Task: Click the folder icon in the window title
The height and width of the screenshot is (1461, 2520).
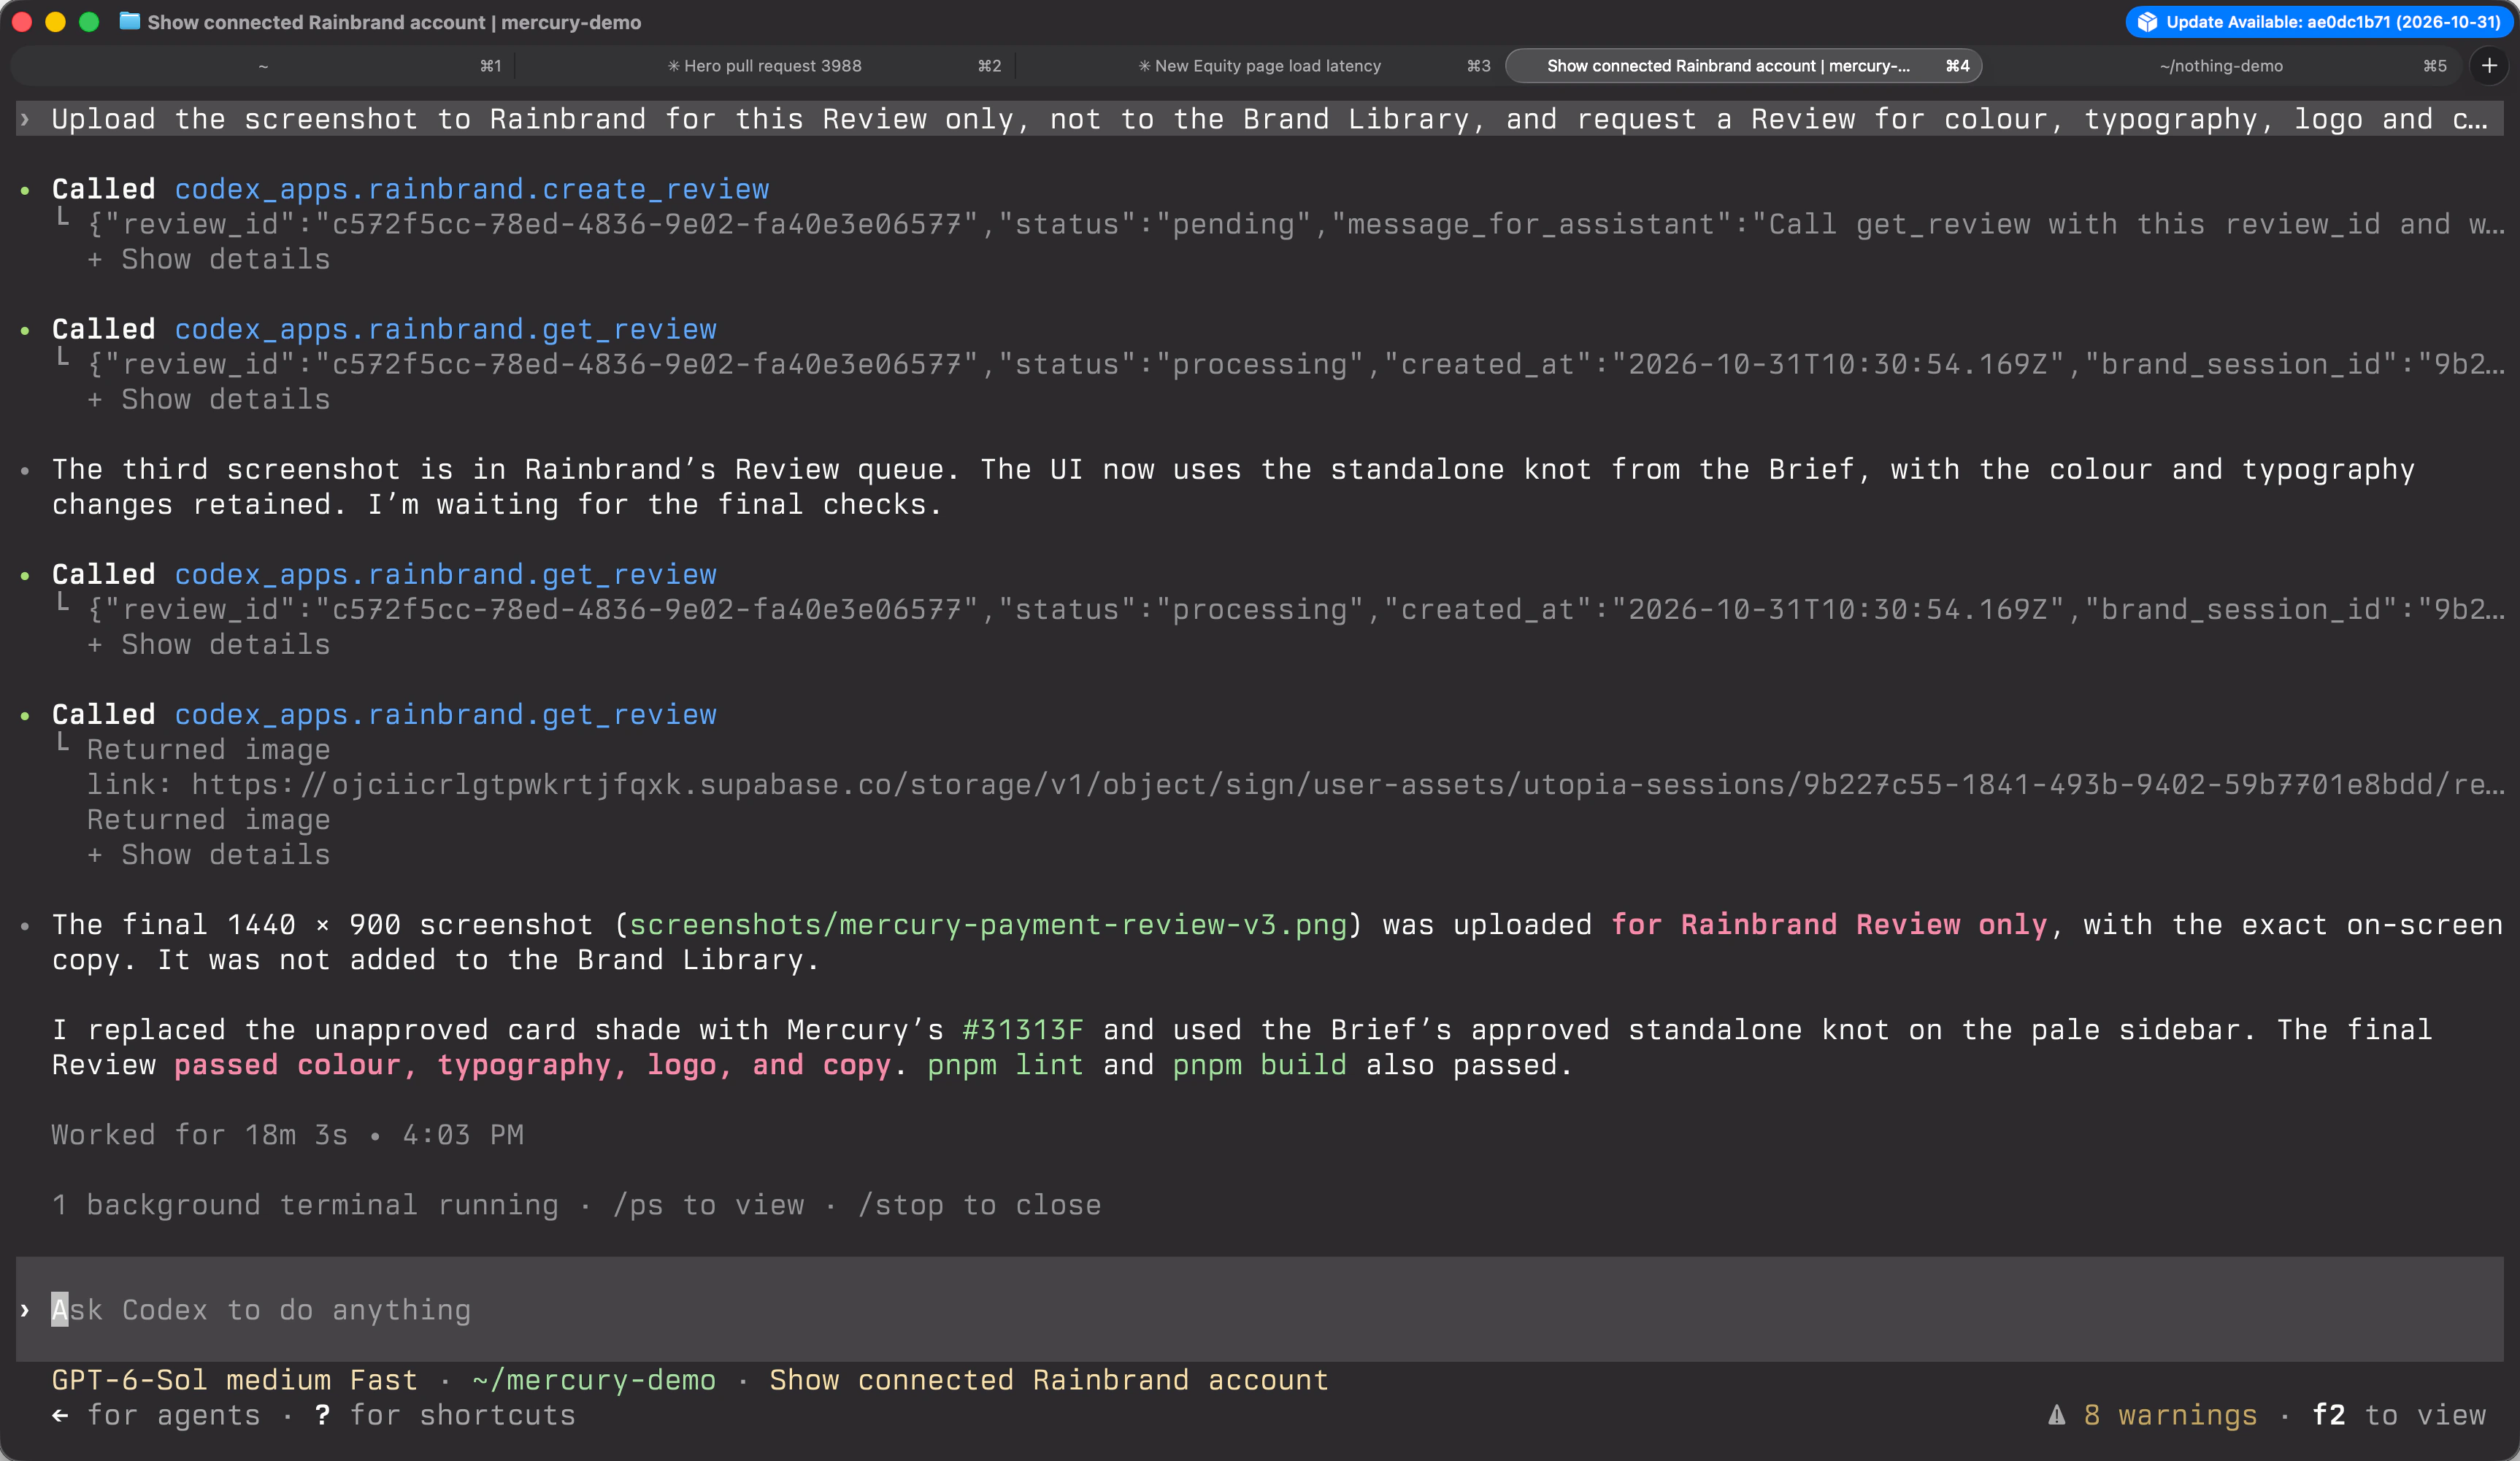Action: (129, 21)
